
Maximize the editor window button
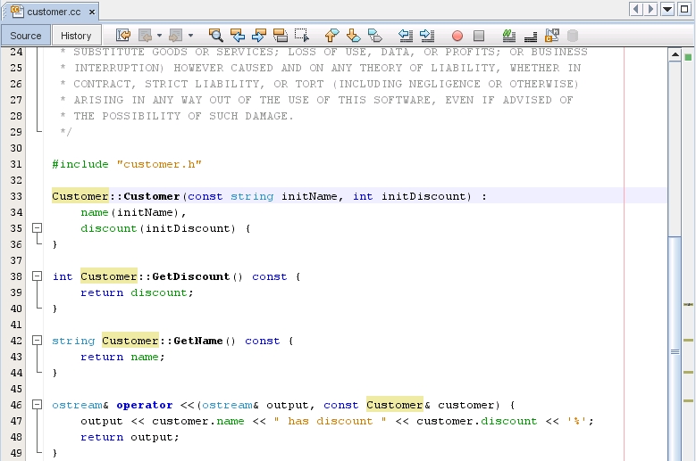[x=684, y=9]
